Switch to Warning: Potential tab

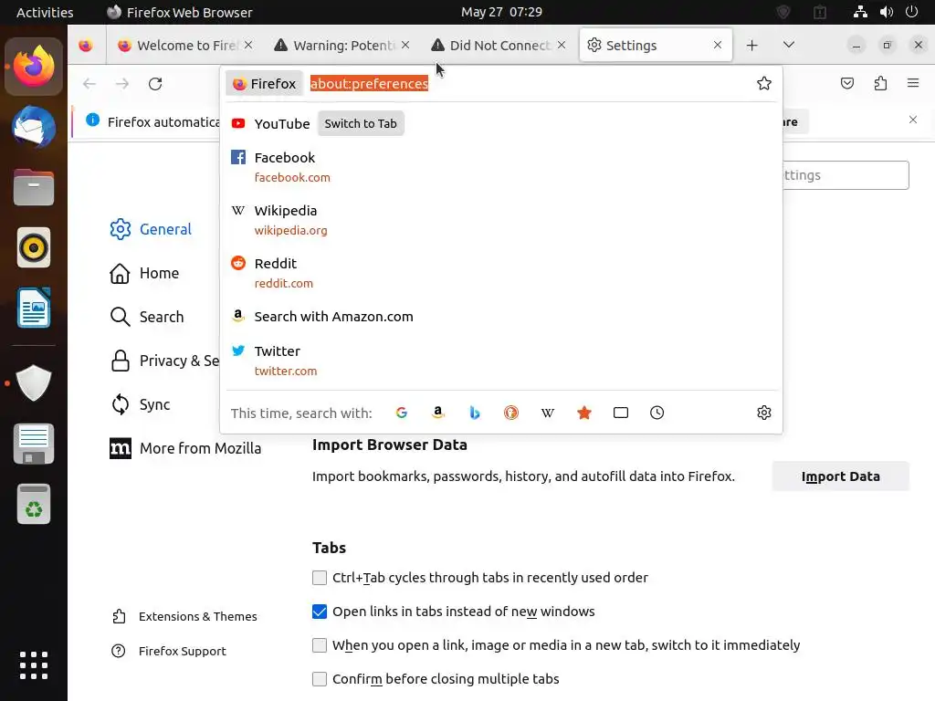click(341, 46)
